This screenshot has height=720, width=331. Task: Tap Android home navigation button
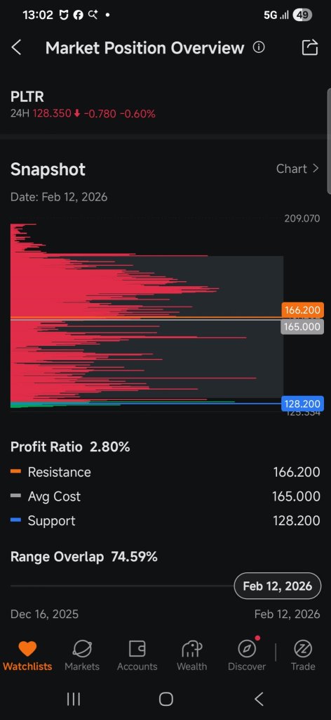(165, 700)
